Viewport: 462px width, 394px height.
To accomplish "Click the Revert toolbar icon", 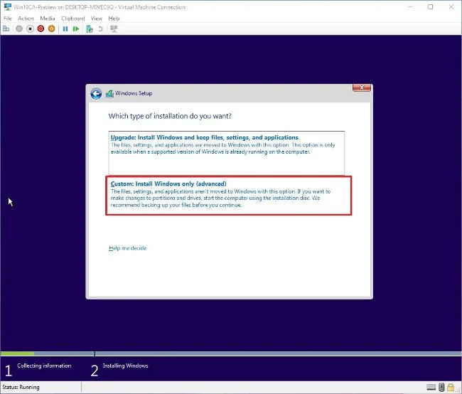I will [x=100, y=29].
